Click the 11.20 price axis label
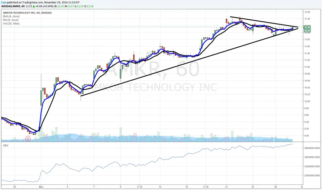The height and width of the screenshot is (190, 322). (x=307, y=60)
